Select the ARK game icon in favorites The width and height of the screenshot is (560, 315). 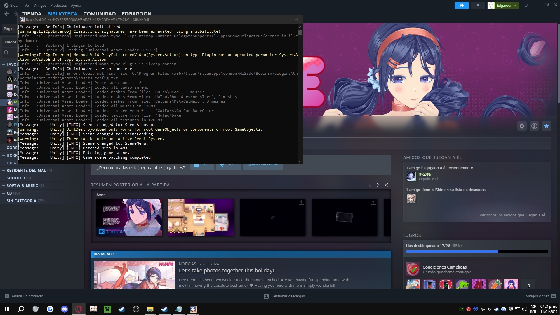pyautogui.click(x=10, y=79)
